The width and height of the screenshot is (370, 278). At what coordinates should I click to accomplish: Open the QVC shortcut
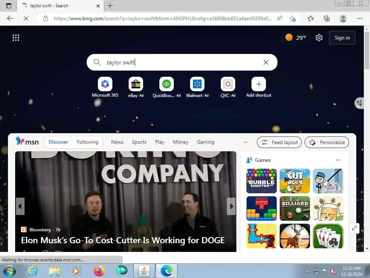(228, 87)
